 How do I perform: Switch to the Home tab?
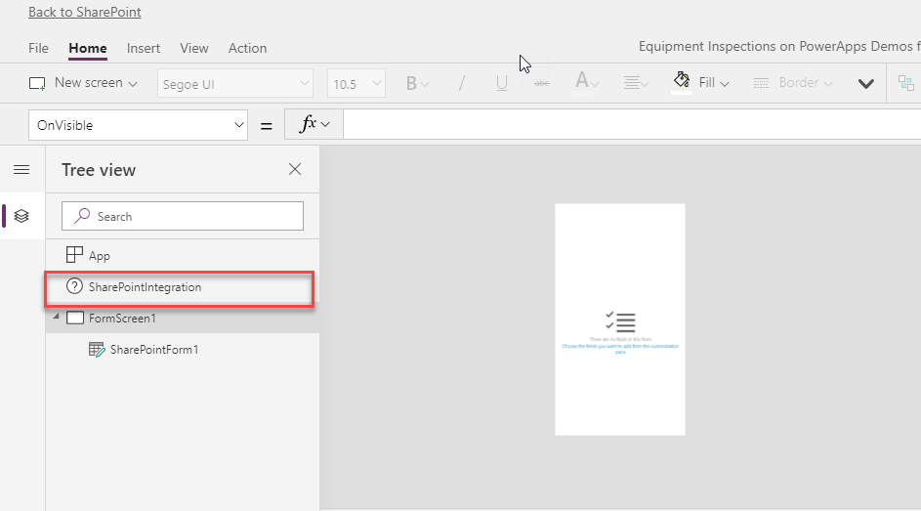[88, 48]
